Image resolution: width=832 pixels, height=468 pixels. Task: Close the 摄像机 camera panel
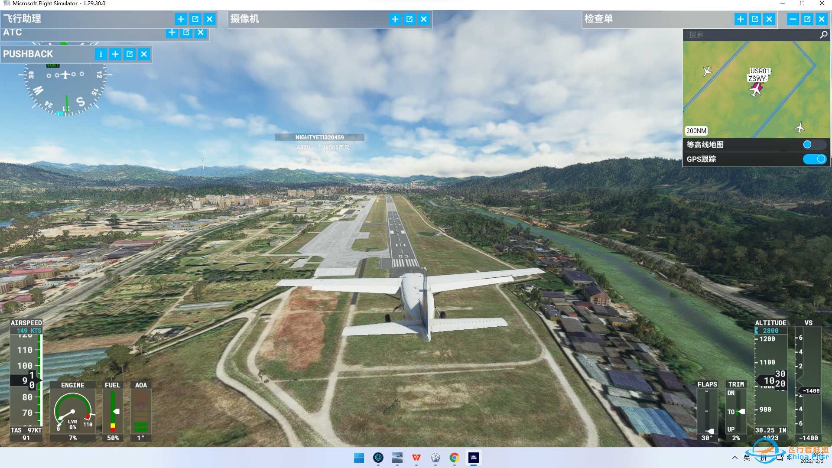(x=424, y=19)
